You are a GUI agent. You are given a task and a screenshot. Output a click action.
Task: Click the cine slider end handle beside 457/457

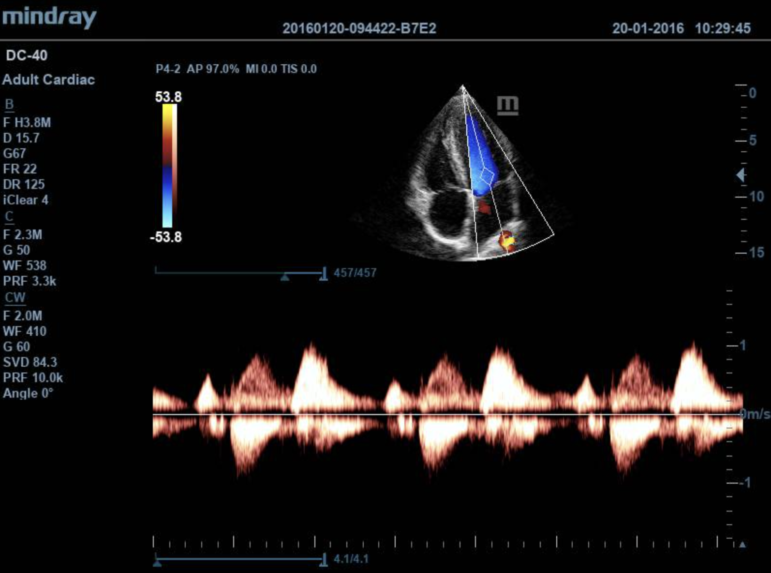tap(324, 273)
